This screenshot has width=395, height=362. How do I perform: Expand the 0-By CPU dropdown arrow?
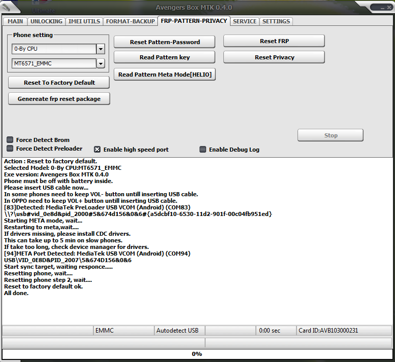(x=101, y=49)
